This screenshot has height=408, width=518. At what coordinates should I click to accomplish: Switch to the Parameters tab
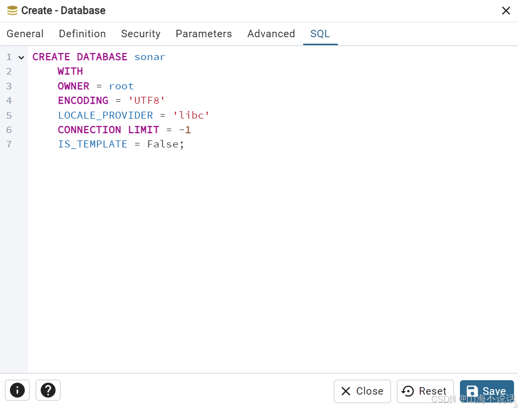[203, 34]
